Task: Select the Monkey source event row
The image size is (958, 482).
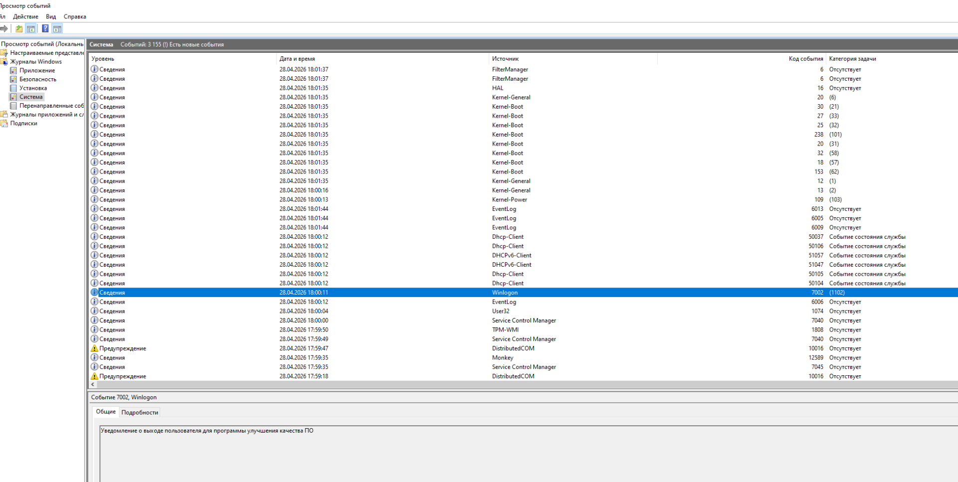Action: (502, 357)
